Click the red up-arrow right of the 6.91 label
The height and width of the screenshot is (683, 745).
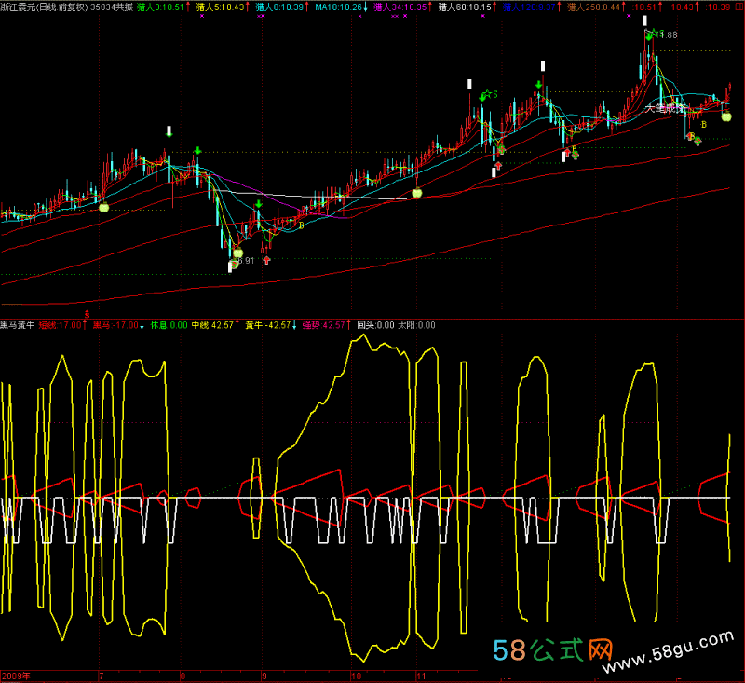pyautogui.click(x=266, y=260)
